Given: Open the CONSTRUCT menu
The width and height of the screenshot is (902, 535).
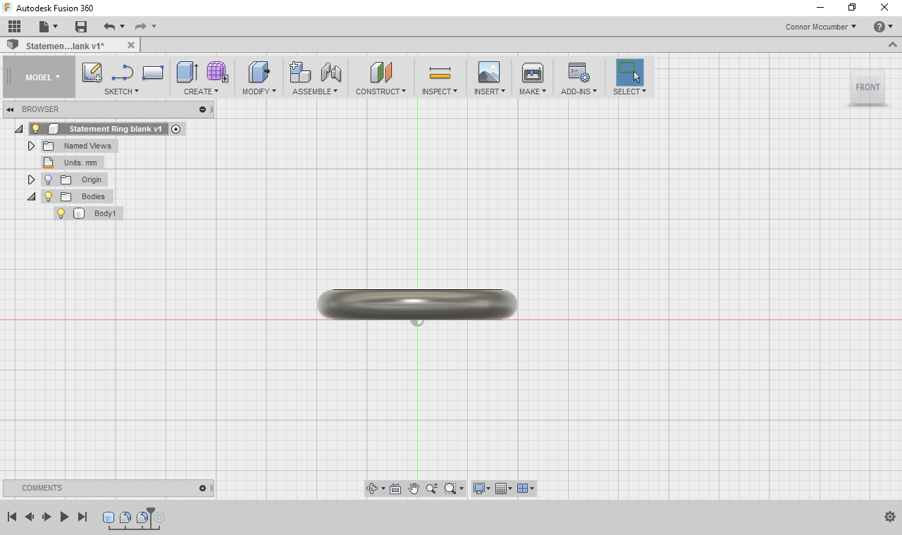Looking at the screenshot, I should [381, 92].
